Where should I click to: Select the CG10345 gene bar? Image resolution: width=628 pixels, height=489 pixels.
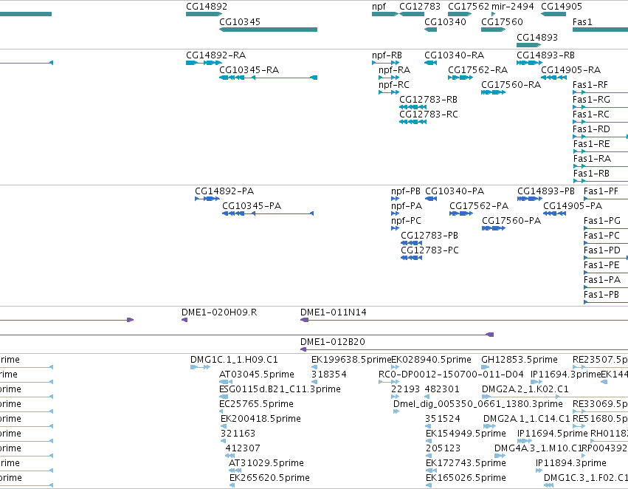(x=268, y=30)
